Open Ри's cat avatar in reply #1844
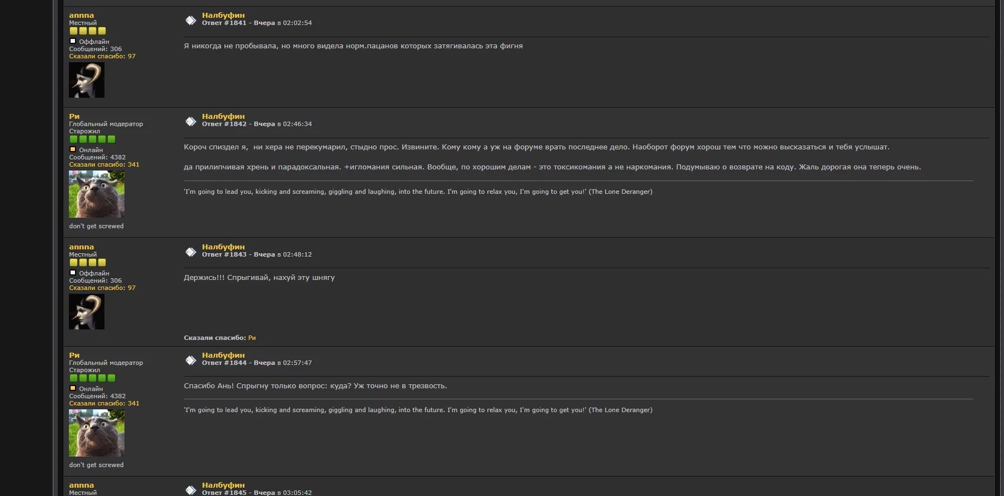The width and height of the screenshot is (1004, 496). point(97,433)
